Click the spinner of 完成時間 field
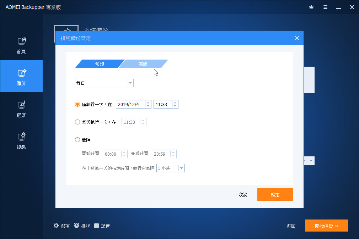Viewport: 359px width, 239px height. coord(173,154)
